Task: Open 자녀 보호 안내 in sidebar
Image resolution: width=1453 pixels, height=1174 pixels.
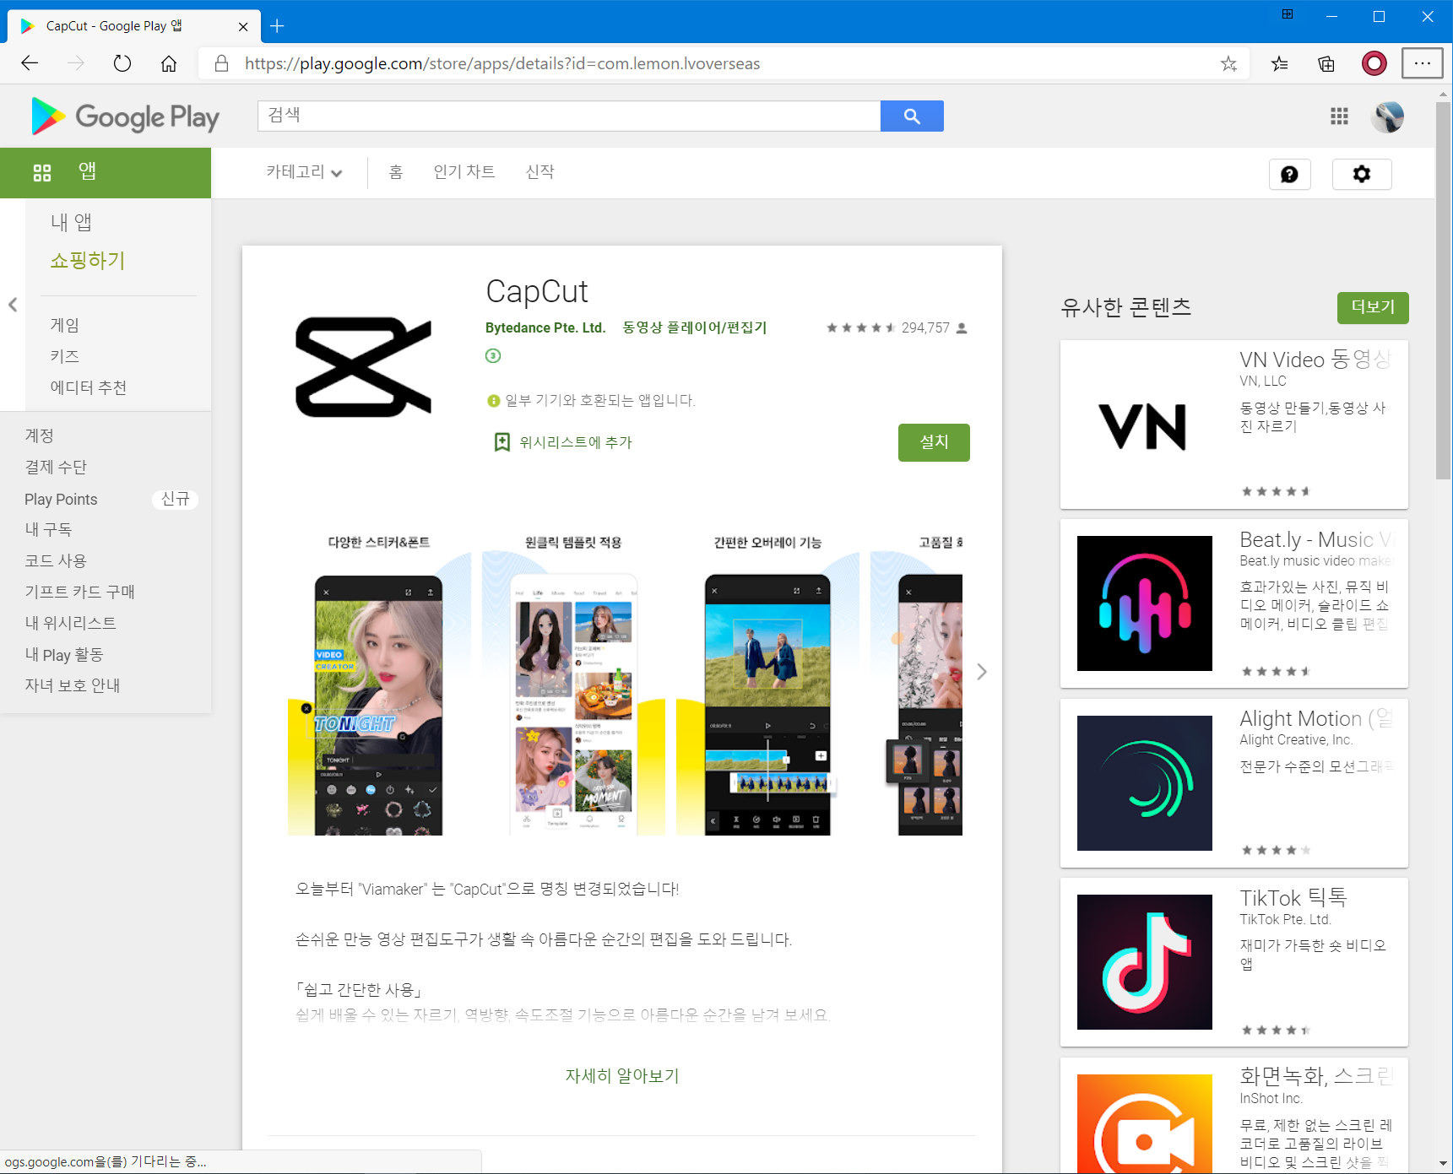Action: pos(73,686)
